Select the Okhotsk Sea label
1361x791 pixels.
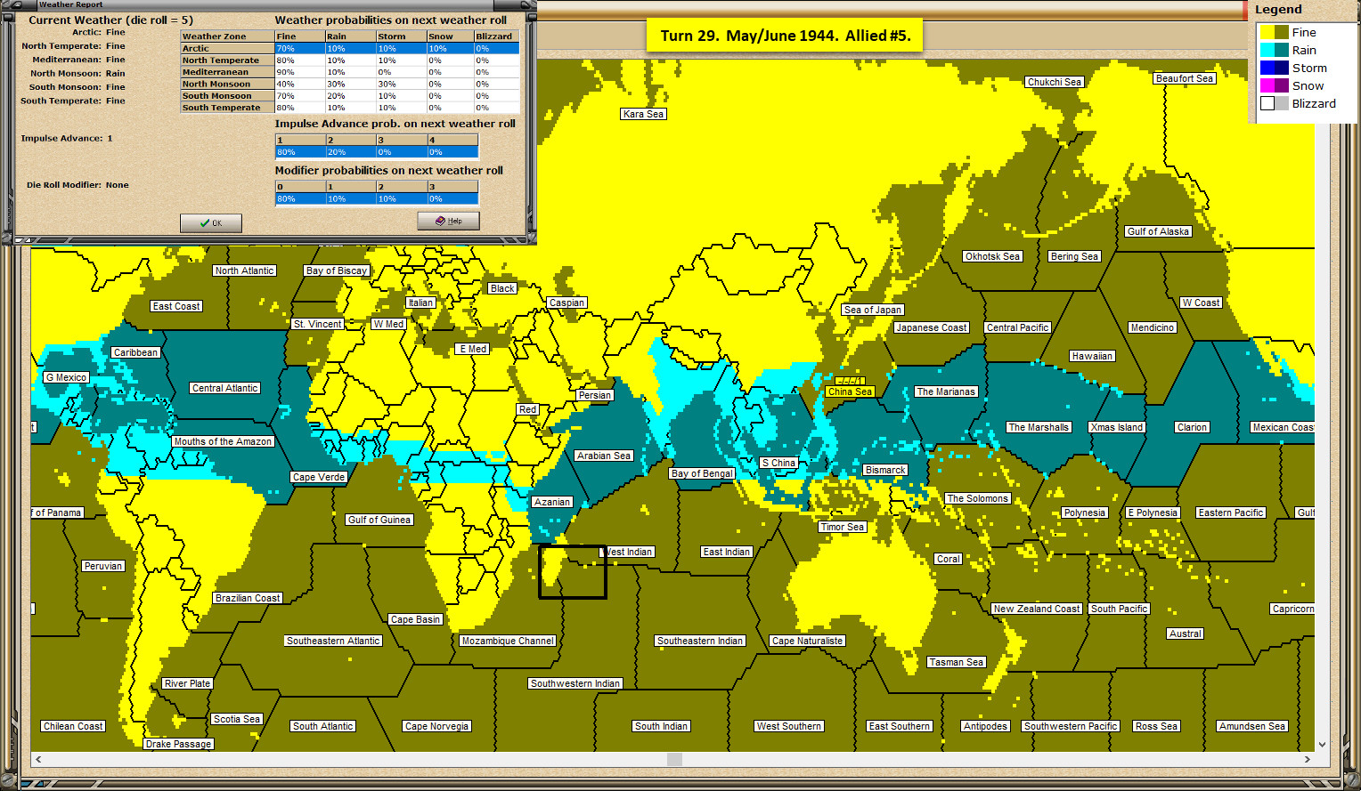(992, 256)
